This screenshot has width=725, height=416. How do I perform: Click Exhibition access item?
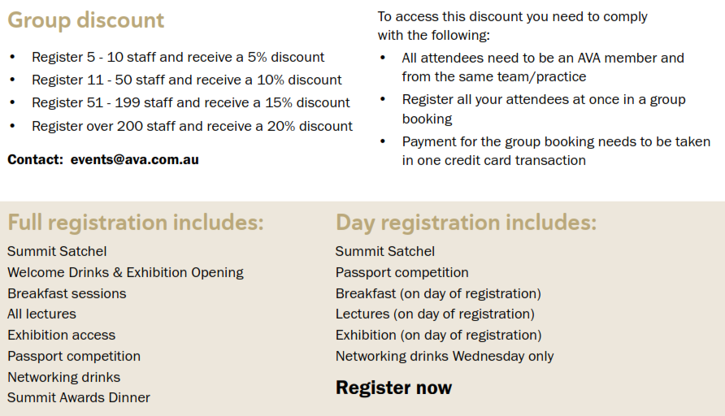click(61, 335)
